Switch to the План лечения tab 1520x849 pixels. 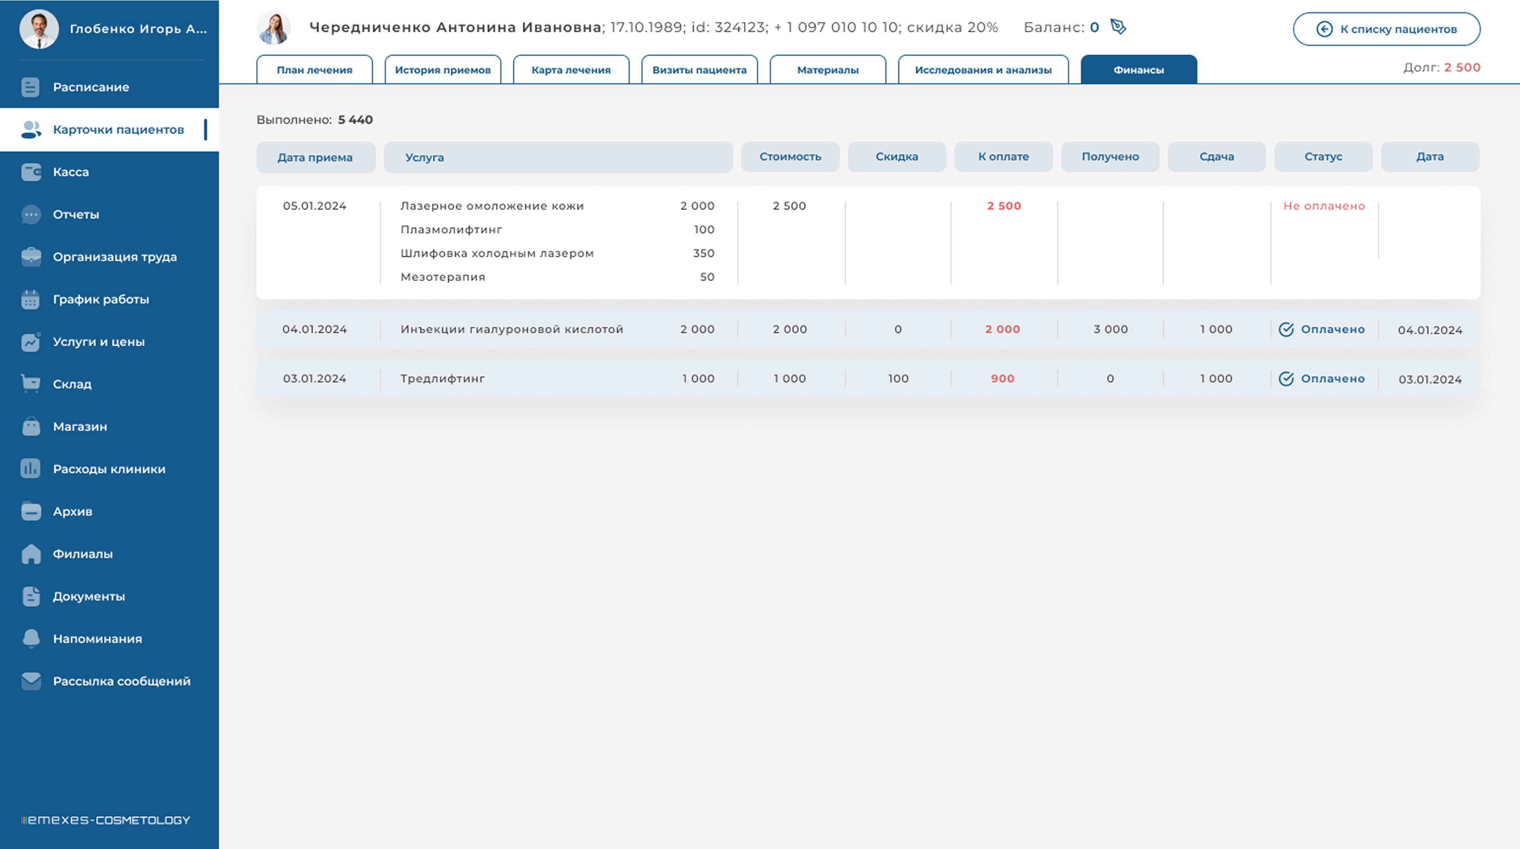pyautogui.click(x=314, y=70)
